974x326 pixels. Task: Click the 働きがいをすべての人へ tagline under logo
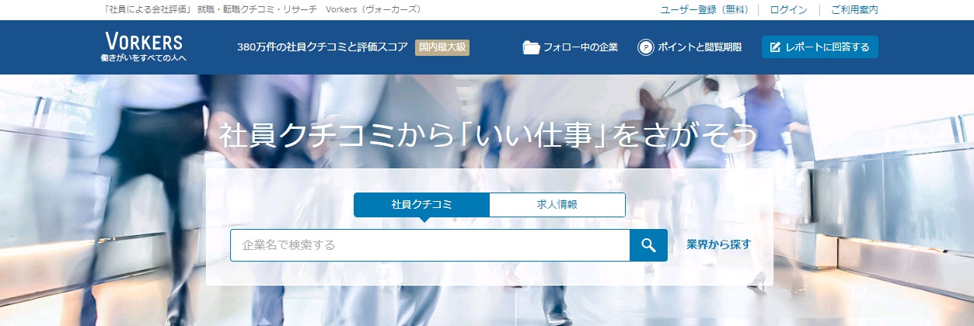144,58
